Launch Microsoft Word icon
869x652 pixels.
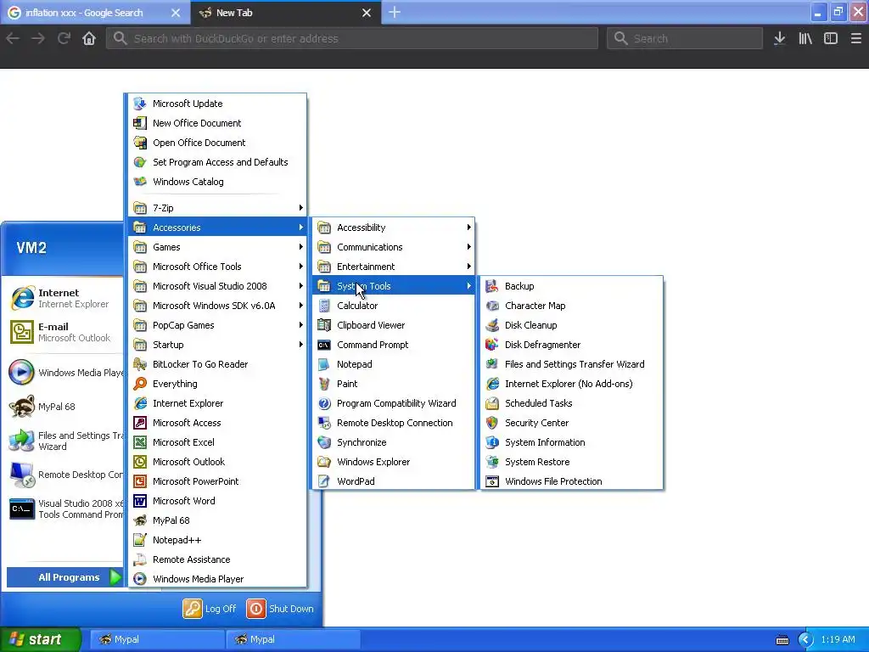tap(140, 501)
